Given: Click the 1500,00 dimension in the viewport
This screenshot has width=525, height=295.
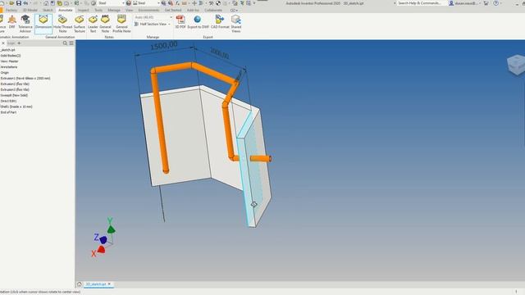Looking at the screenshot, I should [164, 46].
